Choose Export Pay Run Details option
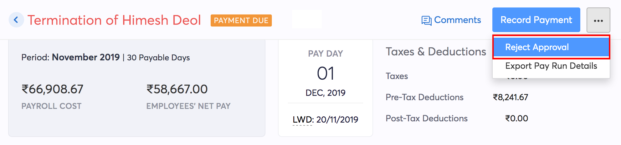 pos(551,66)
